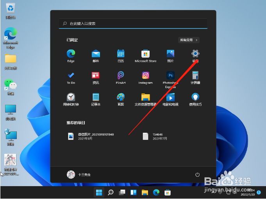The height and width of the screenshot is (199, 266).
Task: Launch Movies & TV (电影和电视)
Action: click(x=170, y=99)
